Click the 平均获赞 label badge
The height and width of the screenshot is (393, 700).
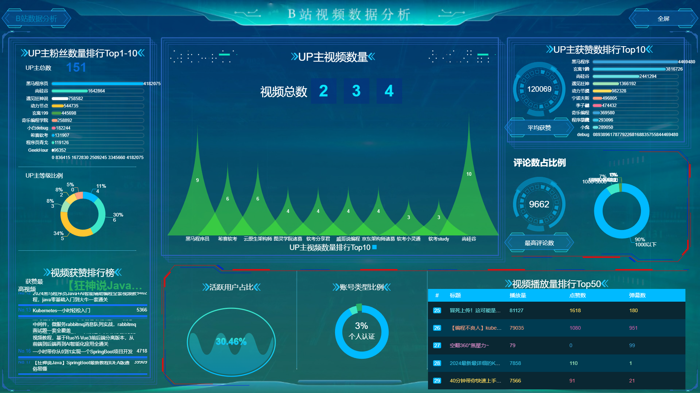pyautogui.click(x=539, y=128)
